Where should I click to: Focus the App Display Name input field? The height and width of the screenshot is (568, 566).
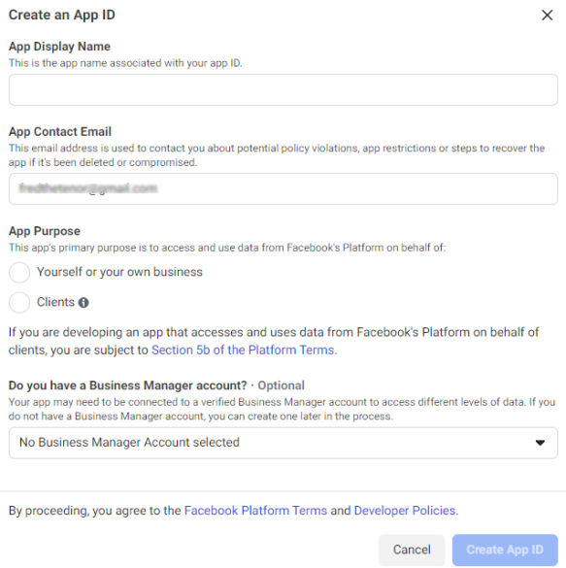283,90
